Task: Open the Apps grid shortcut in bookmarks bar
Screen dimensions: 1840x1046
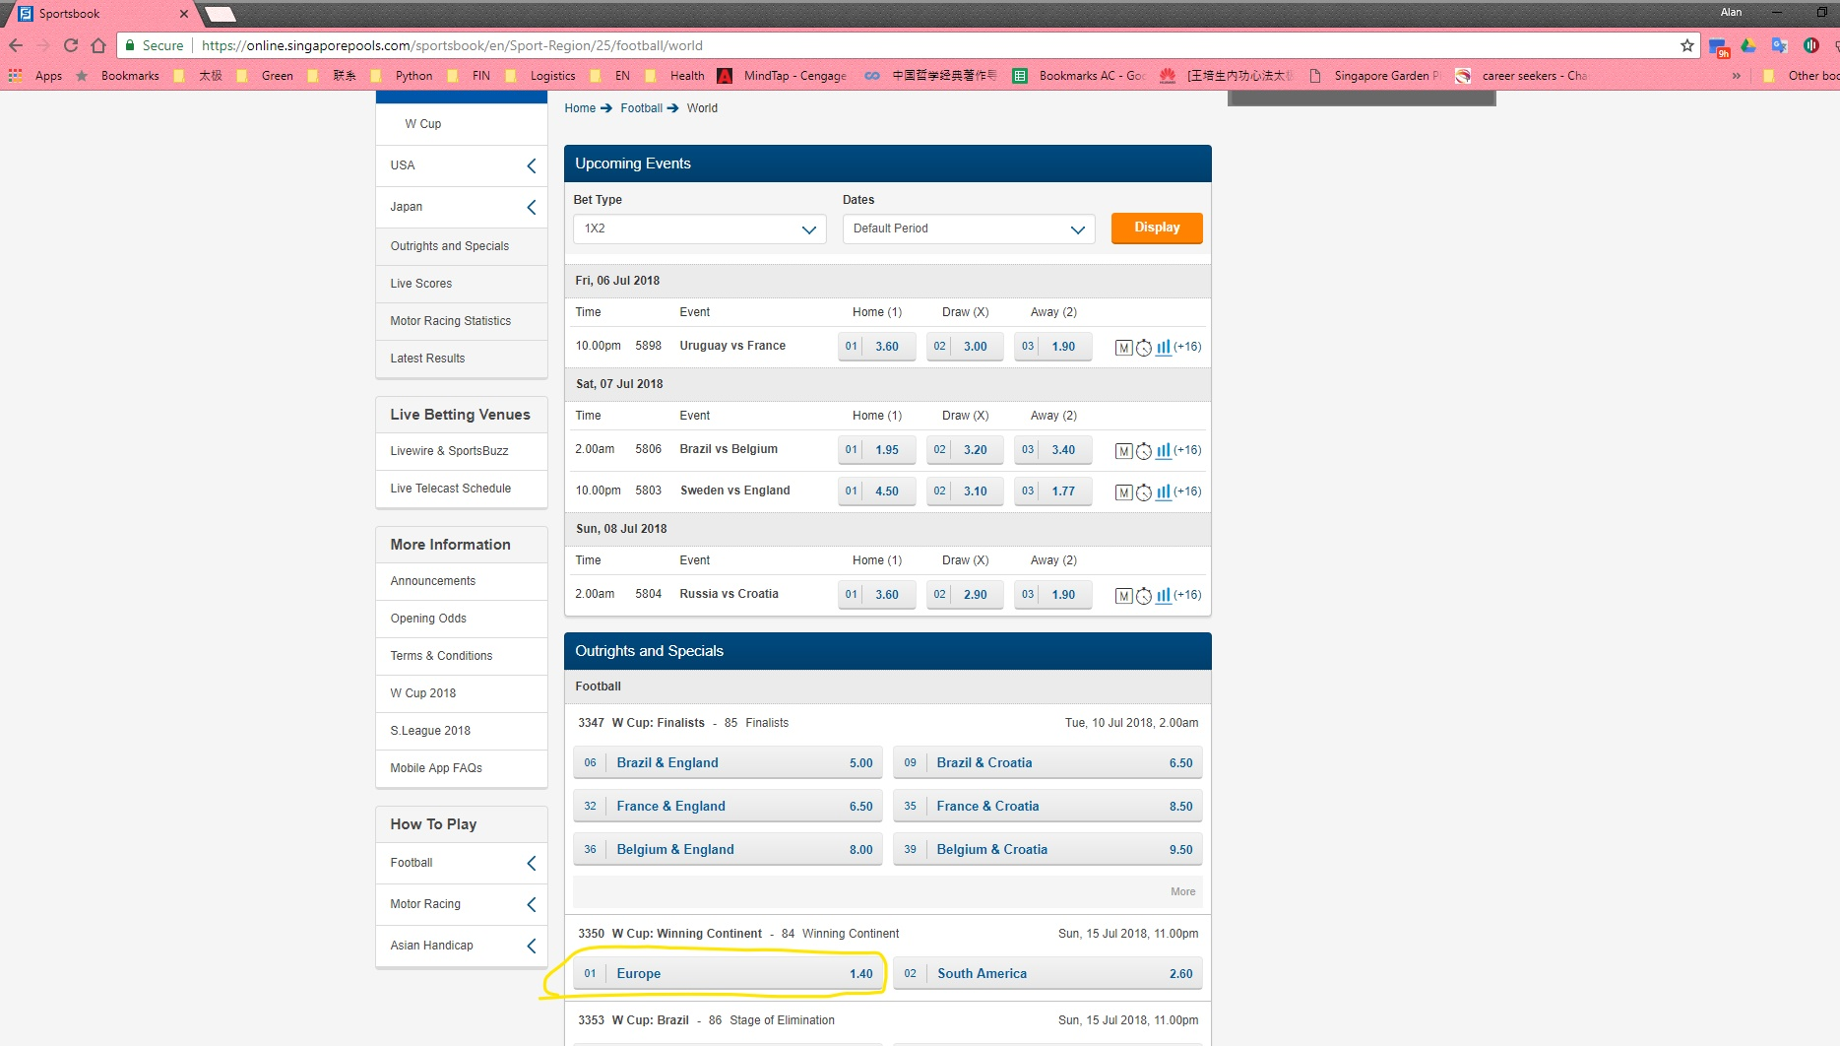Action: point(35,76)
